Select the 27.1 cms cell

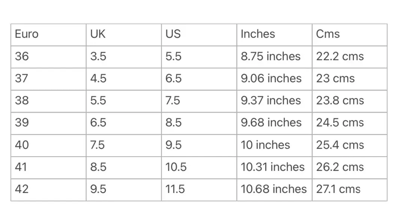point(350,190)
